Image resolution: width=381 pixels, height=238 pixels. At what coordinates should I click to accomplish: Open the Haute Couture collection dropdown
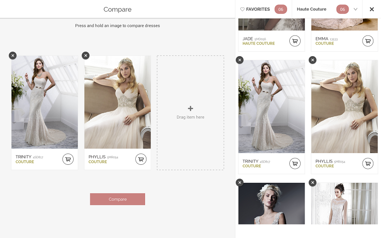click(327, 9)
